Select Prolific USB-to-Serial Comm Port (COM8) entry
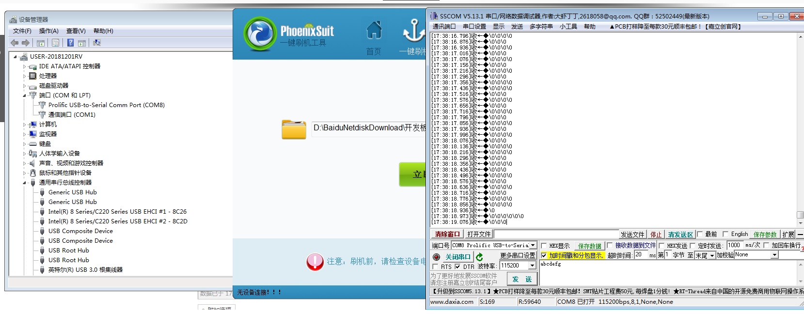Screen dimensions: 804x314 [x=106, y=105]
